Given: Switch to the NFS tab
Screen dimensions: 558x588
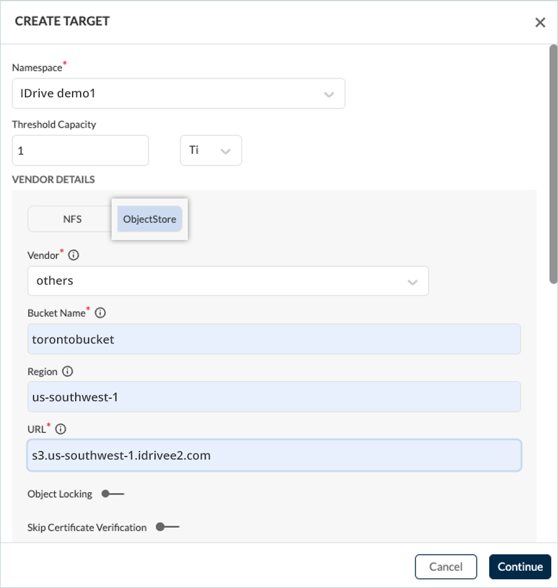Looking at the screenshot, I should tap(72, 219).
